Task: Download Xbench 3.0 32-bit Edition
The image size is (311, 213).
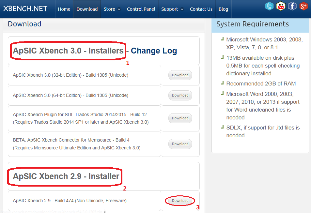Action: pyautogui.click(x=180, y=75)
